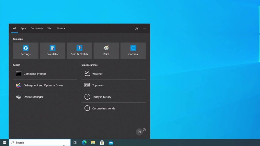Viewport: 260px width, 146px height.
Task: Switch to the Apps tab
Action: 23,28
